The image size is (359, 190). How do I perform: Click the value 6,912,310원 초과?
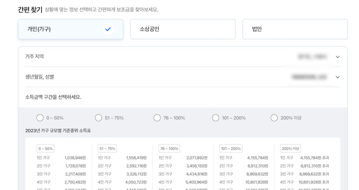click(315, 166)
